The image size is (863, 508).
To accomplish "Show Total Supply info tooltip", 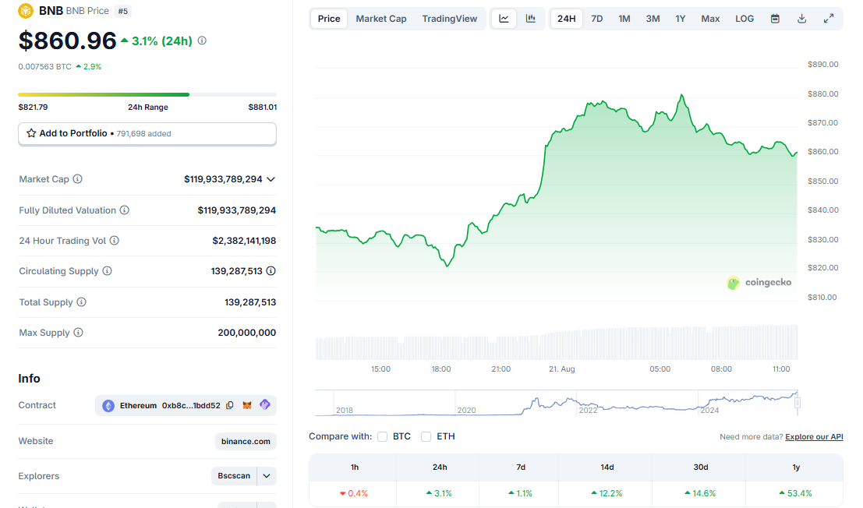I will (81, 302).
